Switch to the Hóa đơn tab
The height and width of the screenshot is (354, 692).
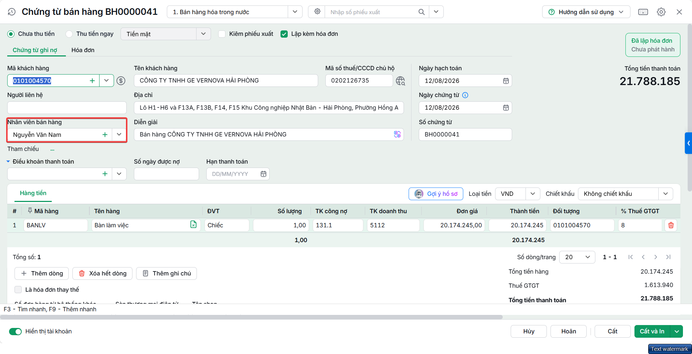[83, 50]
